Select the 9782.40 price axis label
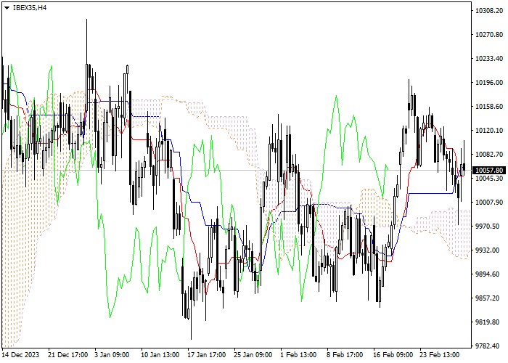508x363 pixels. point(487,346)
